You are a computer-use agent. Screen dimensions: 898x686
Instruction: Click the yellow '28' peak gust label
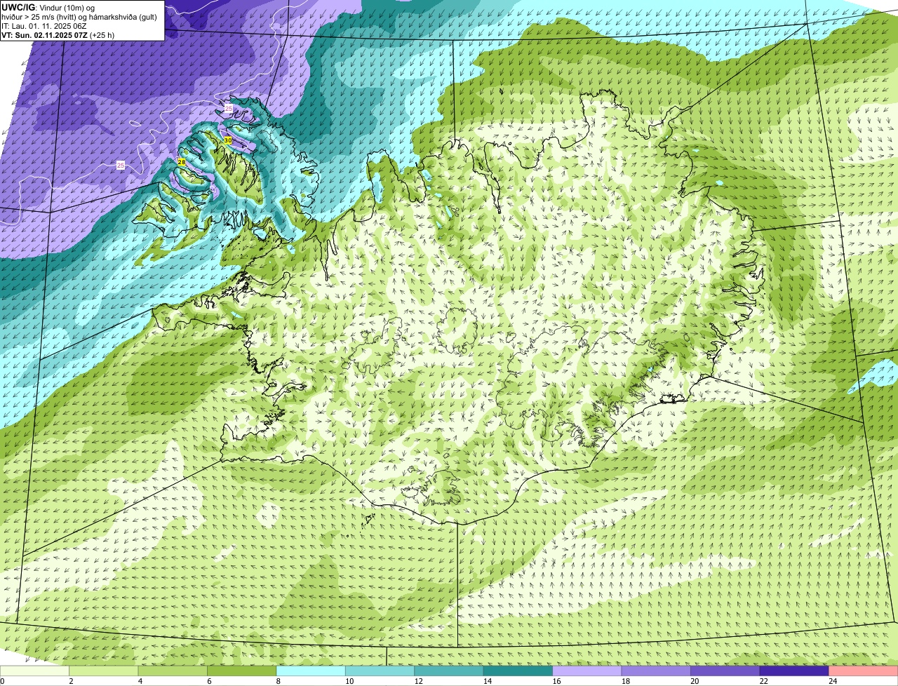182,162
